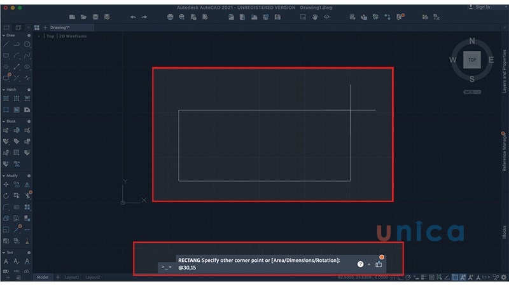Open Draw panel settings gear
Viewport: 509px width, 286px height.
tap(29, 36)
